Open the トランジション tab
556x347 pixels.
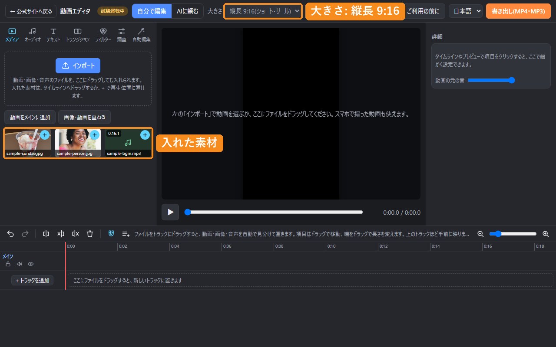pos(78,35)
